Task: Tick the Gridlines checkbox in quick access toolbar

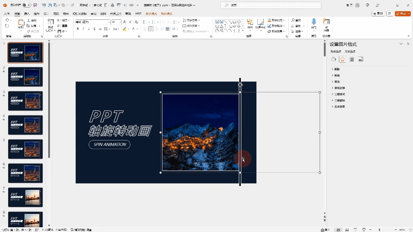Action: point(78,5)
